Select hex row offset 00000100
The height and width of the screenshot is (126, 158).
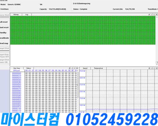16,108
